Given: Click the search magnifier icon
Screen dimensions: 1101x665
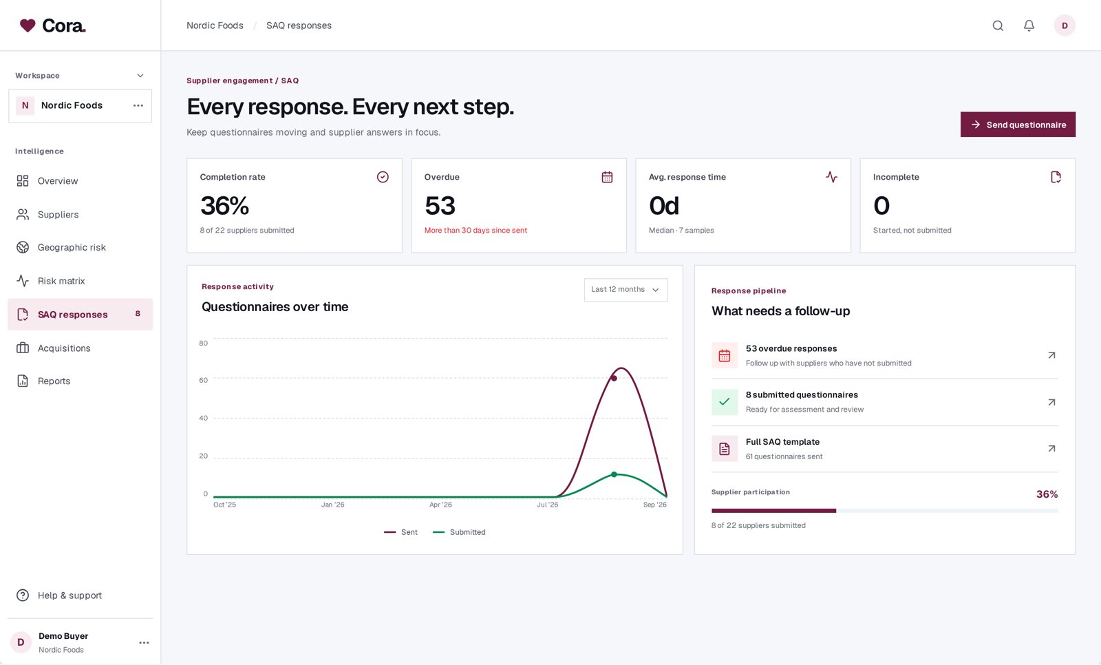Looking at the screenshot, I should point(998,25).
